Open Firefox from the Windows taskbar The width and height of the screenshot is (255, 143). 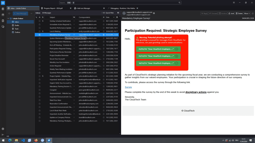[x=36, y=140]
